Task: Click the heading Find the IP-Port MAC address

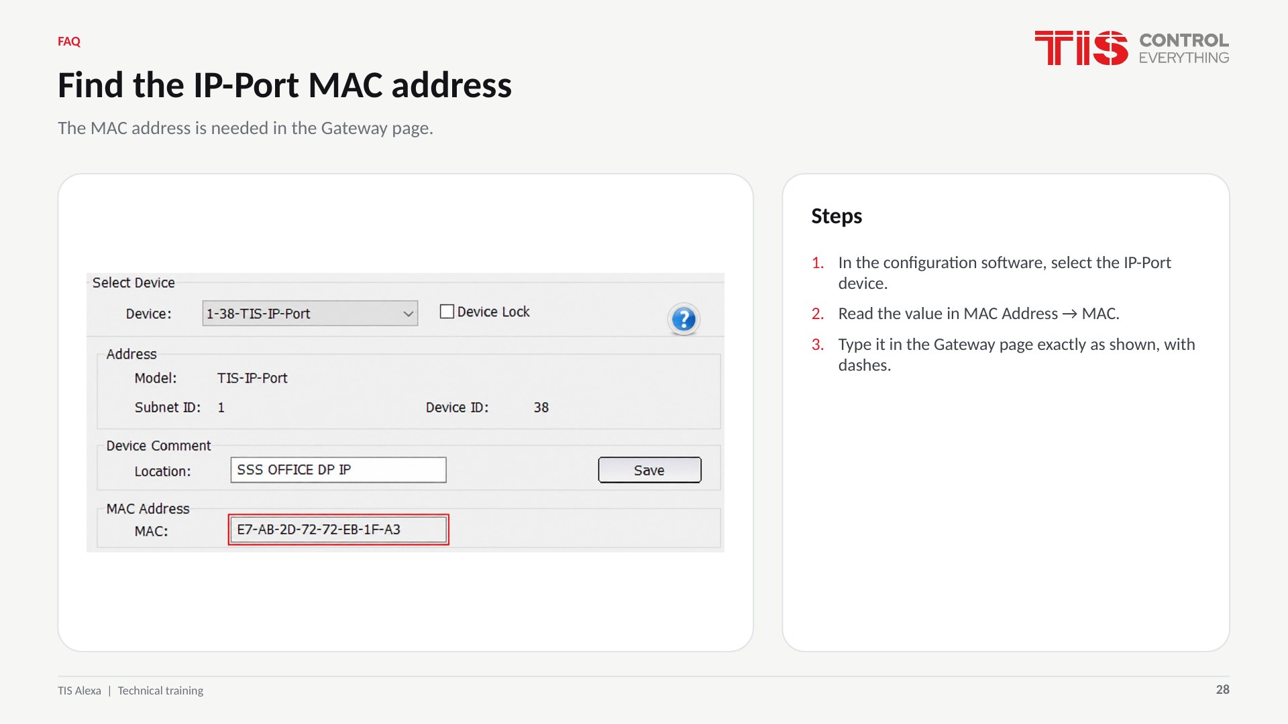Action: [x=284, y=86]
